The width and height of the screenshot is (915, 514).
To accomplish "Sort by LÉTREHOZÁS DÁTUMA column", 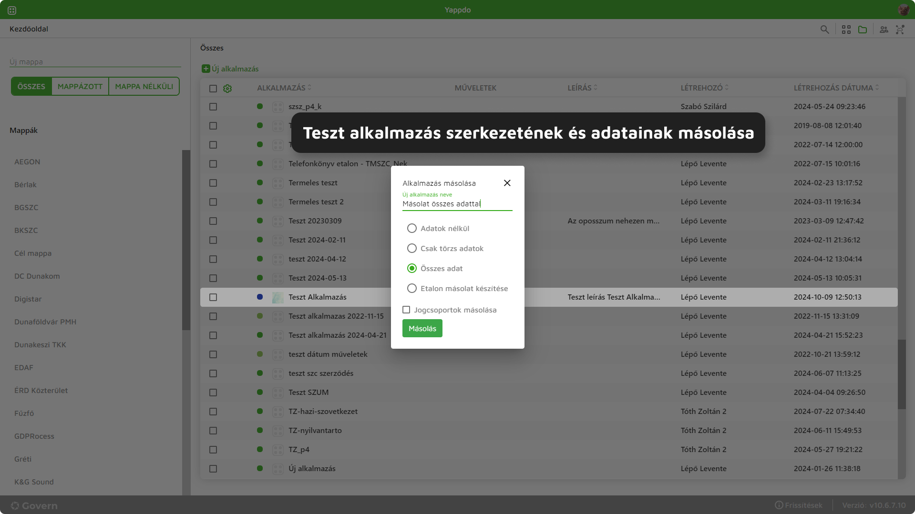I will click(x=877, y=87).
